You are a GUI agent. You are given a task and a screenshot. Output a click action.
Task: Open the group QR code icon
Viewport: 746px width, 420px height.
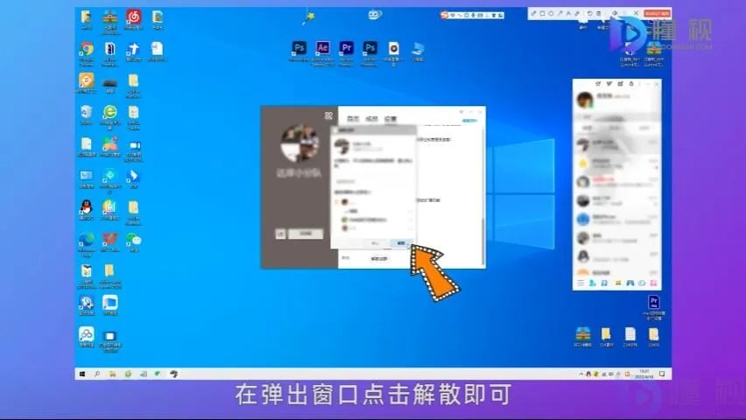[328, 115]
